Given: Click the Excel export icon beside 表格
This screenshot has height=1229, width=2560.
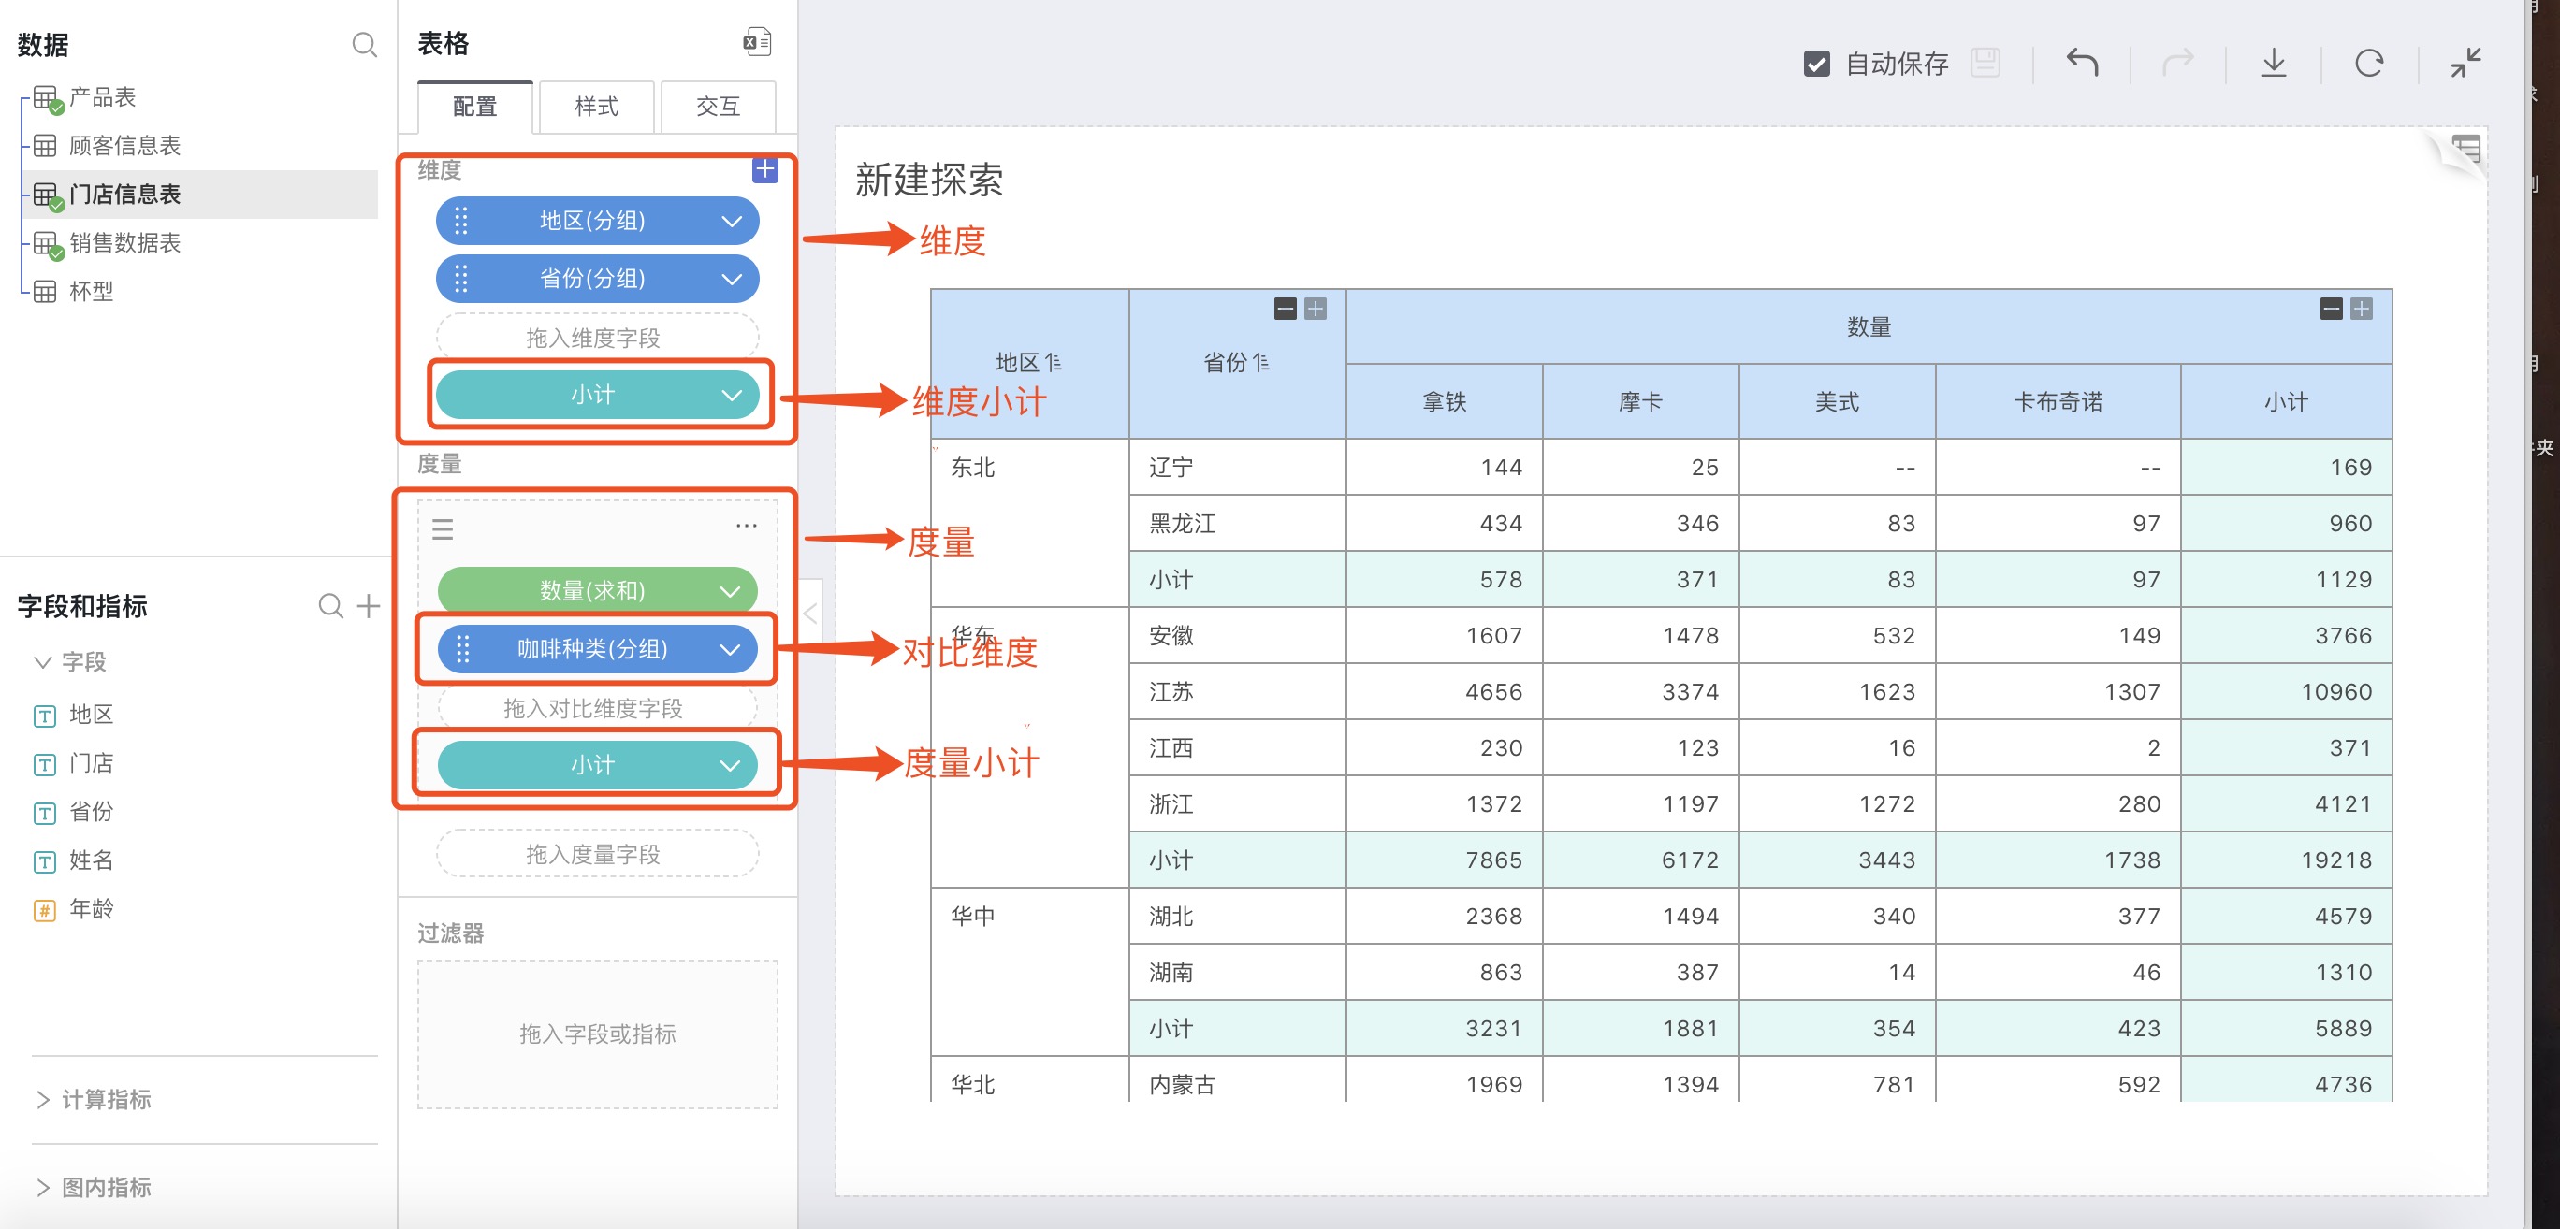Looking at the screenshot, I should click(757, 42).
